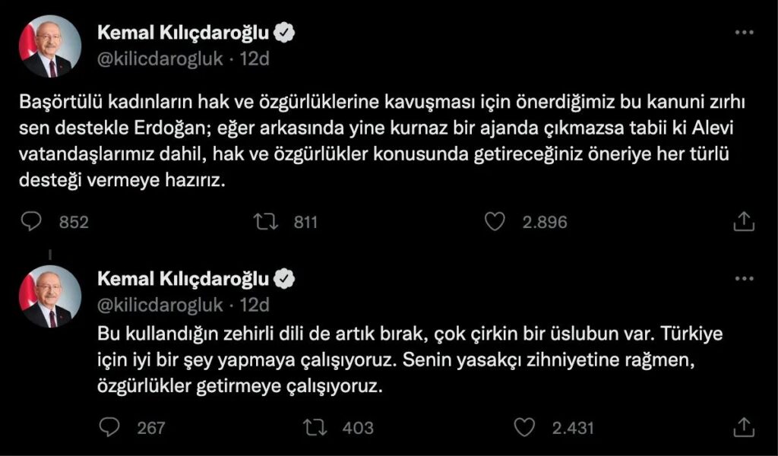
Task: Click the profile photo on the second tweet
Action: pos(50,296)
